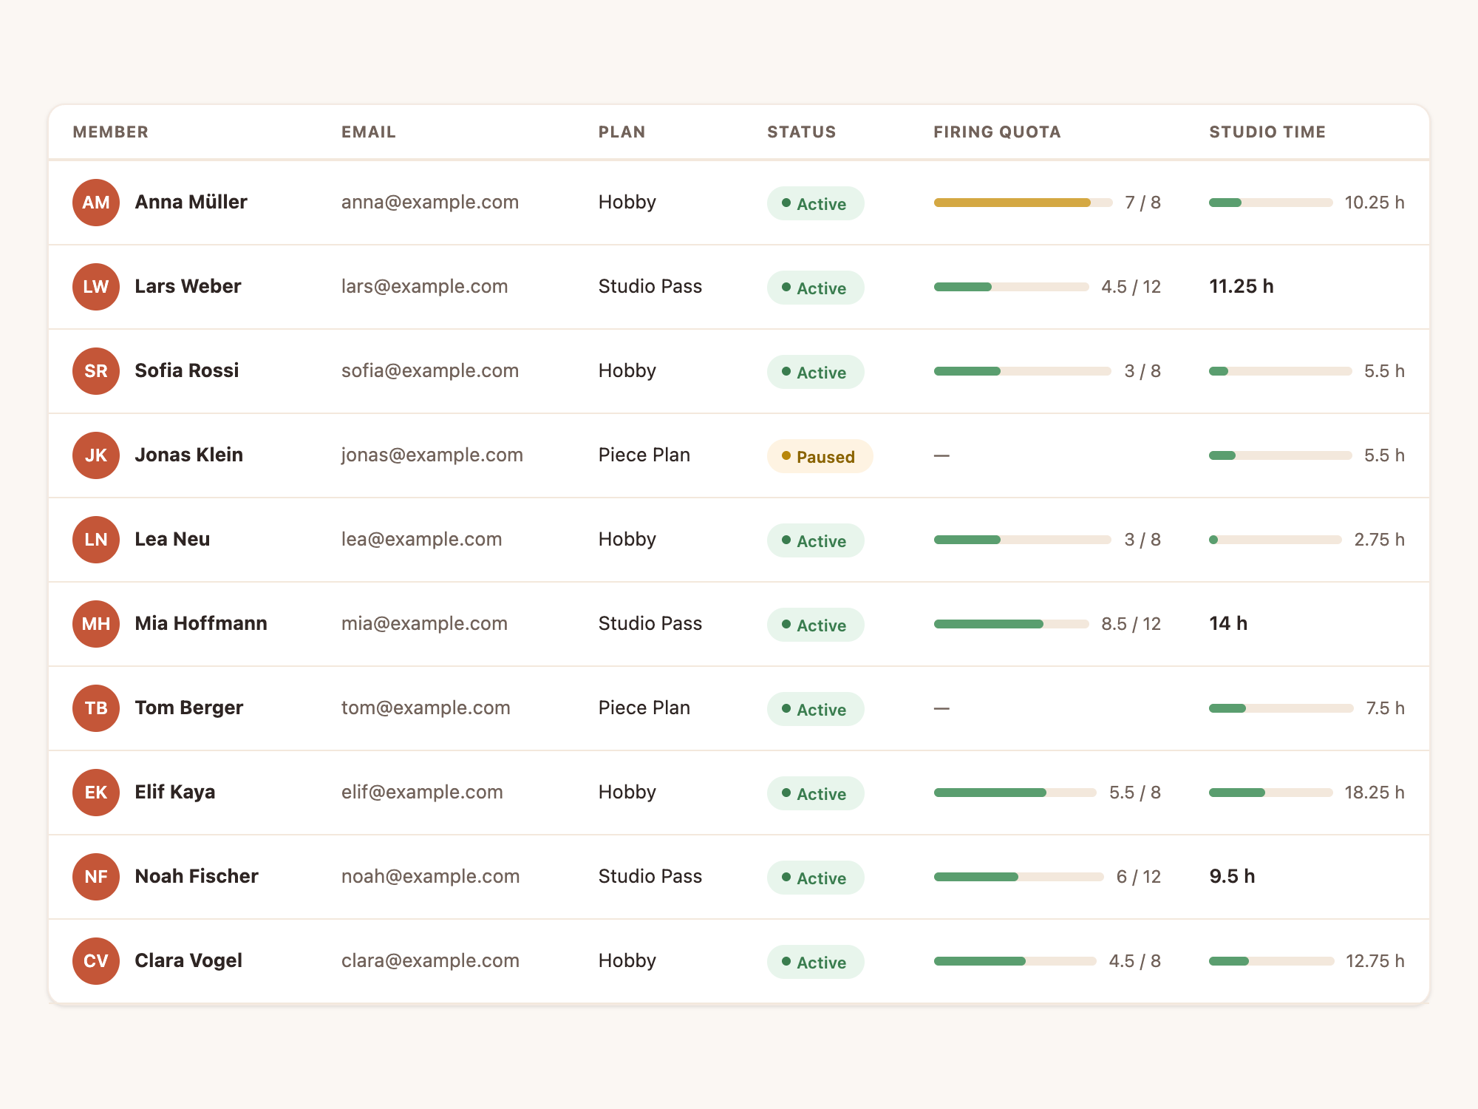Click the 9.5 h studio time value
This screenshot has height=1109, width=1478.
click(1232, 877)
